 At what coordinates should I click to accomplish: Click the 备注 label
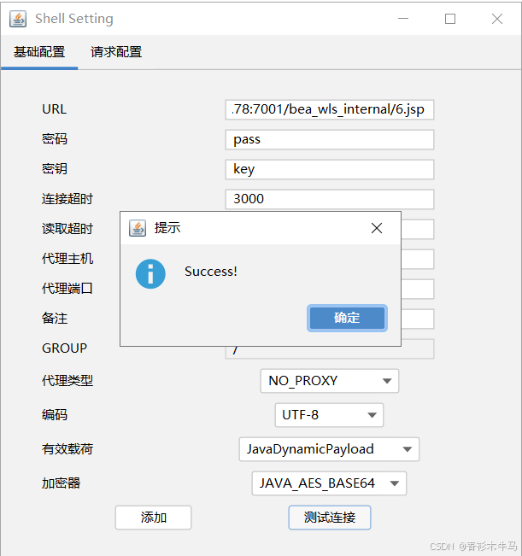point(55,318)
